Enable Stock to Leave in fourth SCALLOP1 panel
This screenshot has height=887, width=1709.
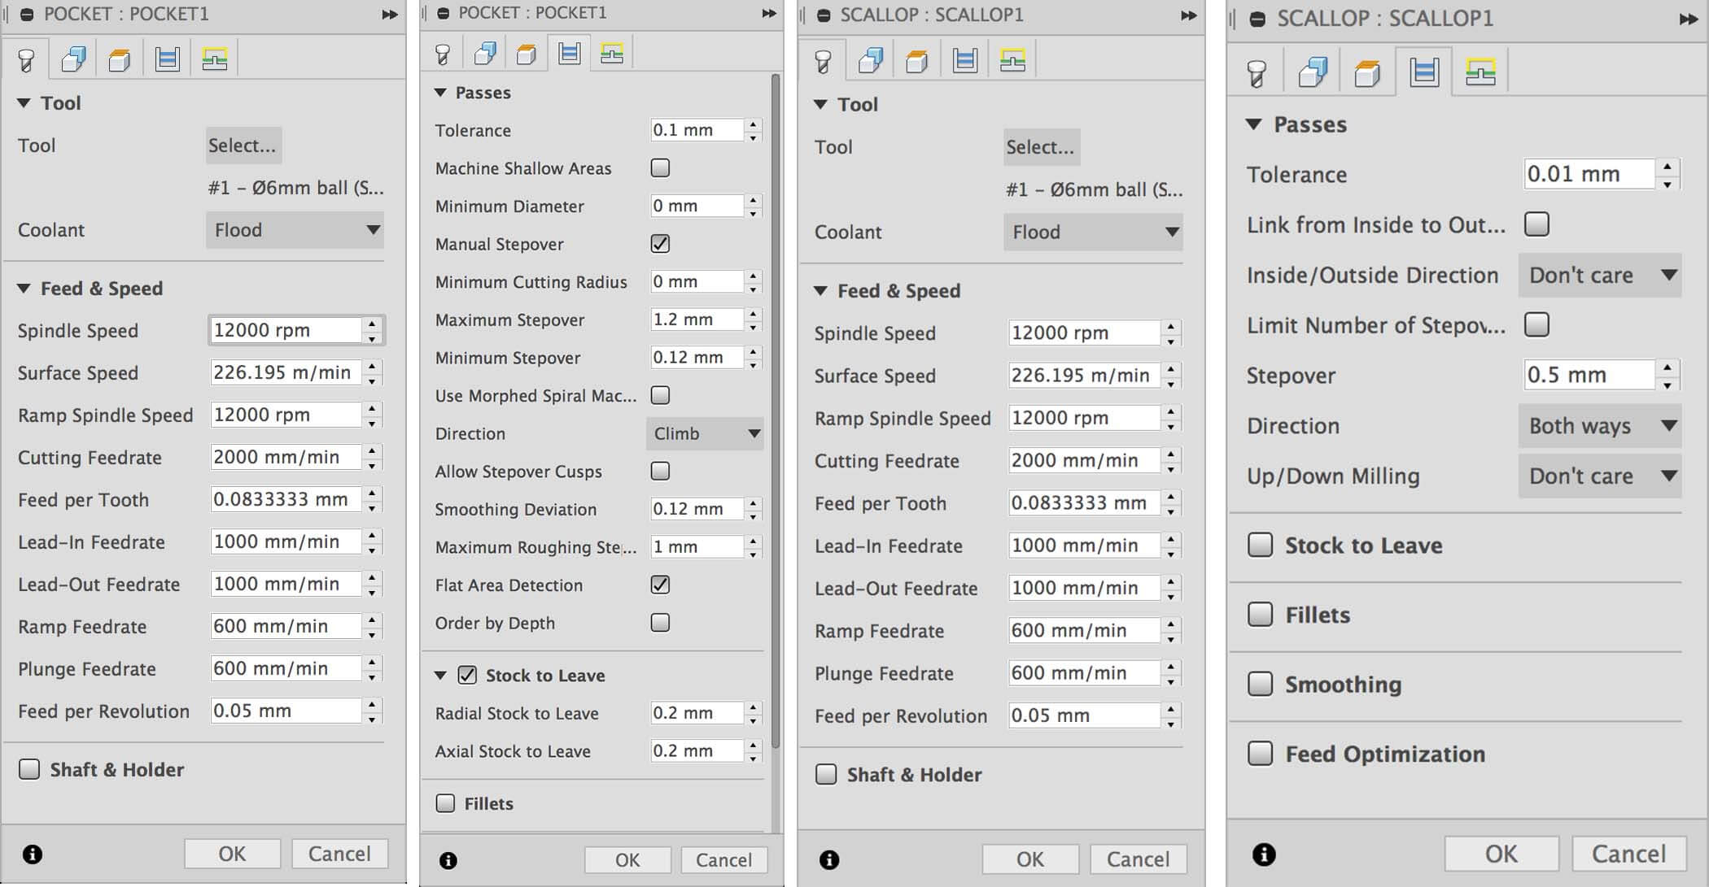pyautogui.click(x=1261, y=545)
